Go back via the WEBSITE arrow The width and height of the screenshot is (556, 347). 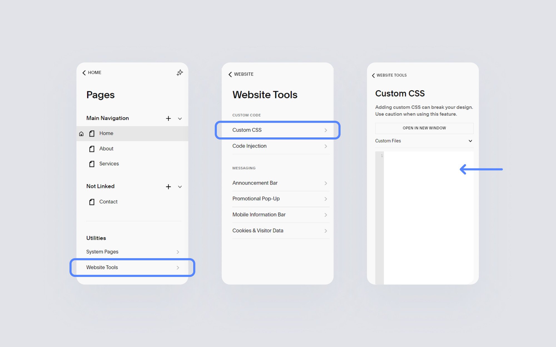[230, 74]
